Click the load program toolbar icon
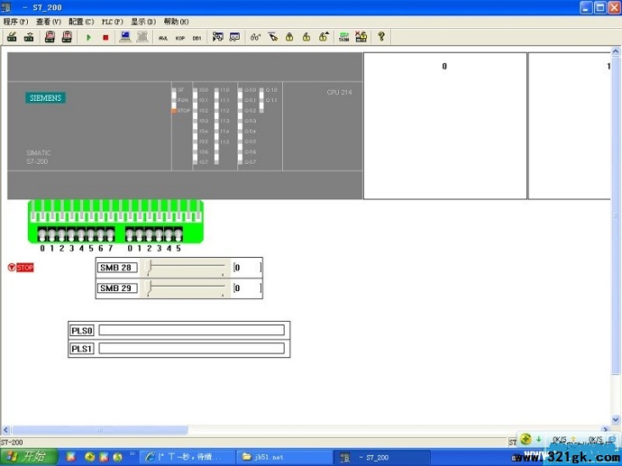Screen dimensions: 622x466 pyautogui.click(x=13, y=37)
